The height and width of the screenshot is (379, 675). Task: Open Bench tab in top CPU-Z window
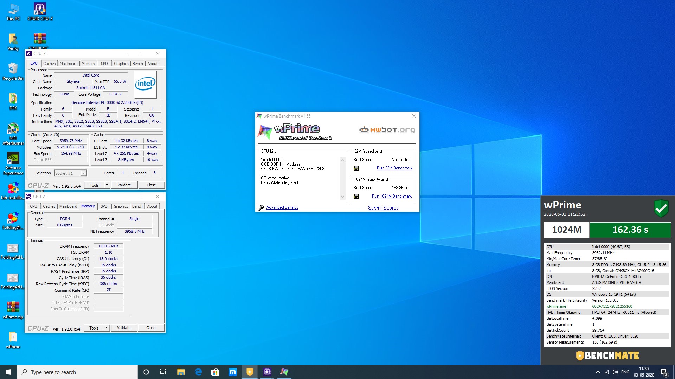[x=138, y=64]
